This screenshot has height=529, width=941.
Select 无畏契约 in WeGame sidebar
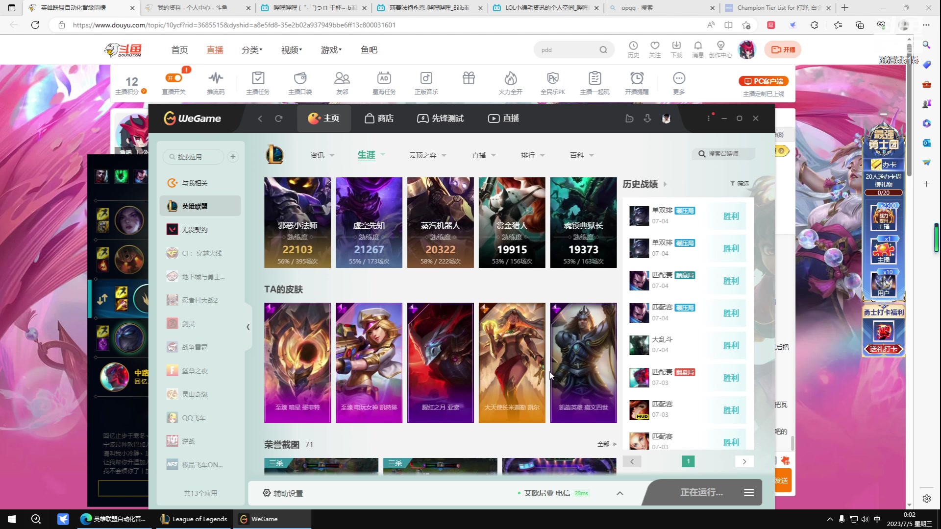(x=200, y=230)
